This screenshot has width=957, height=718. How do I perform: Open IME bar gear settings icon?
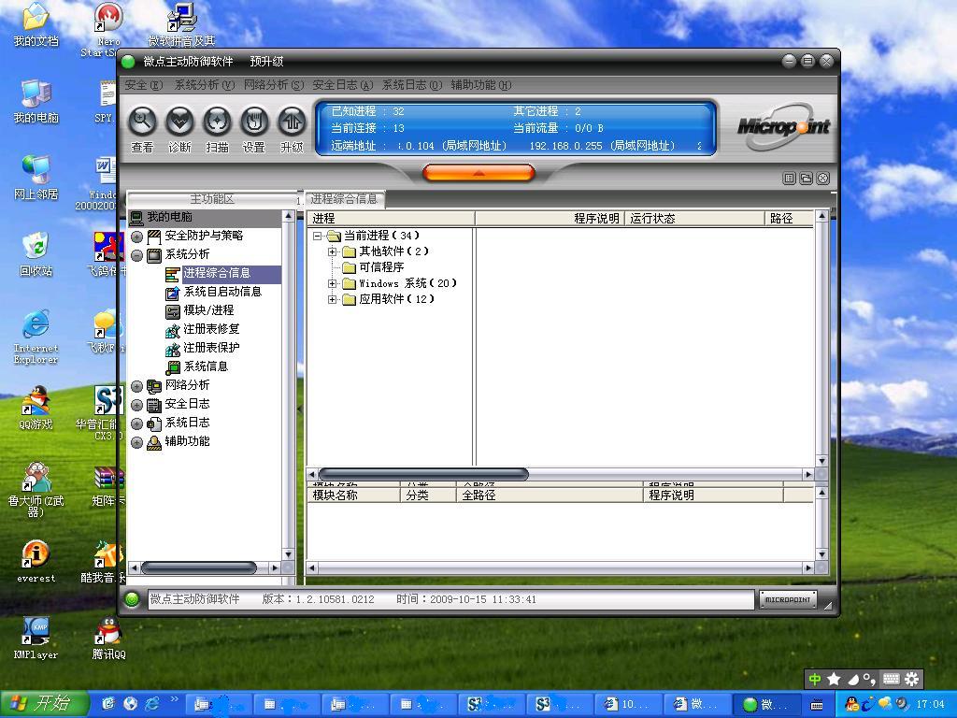click(911, 679)
